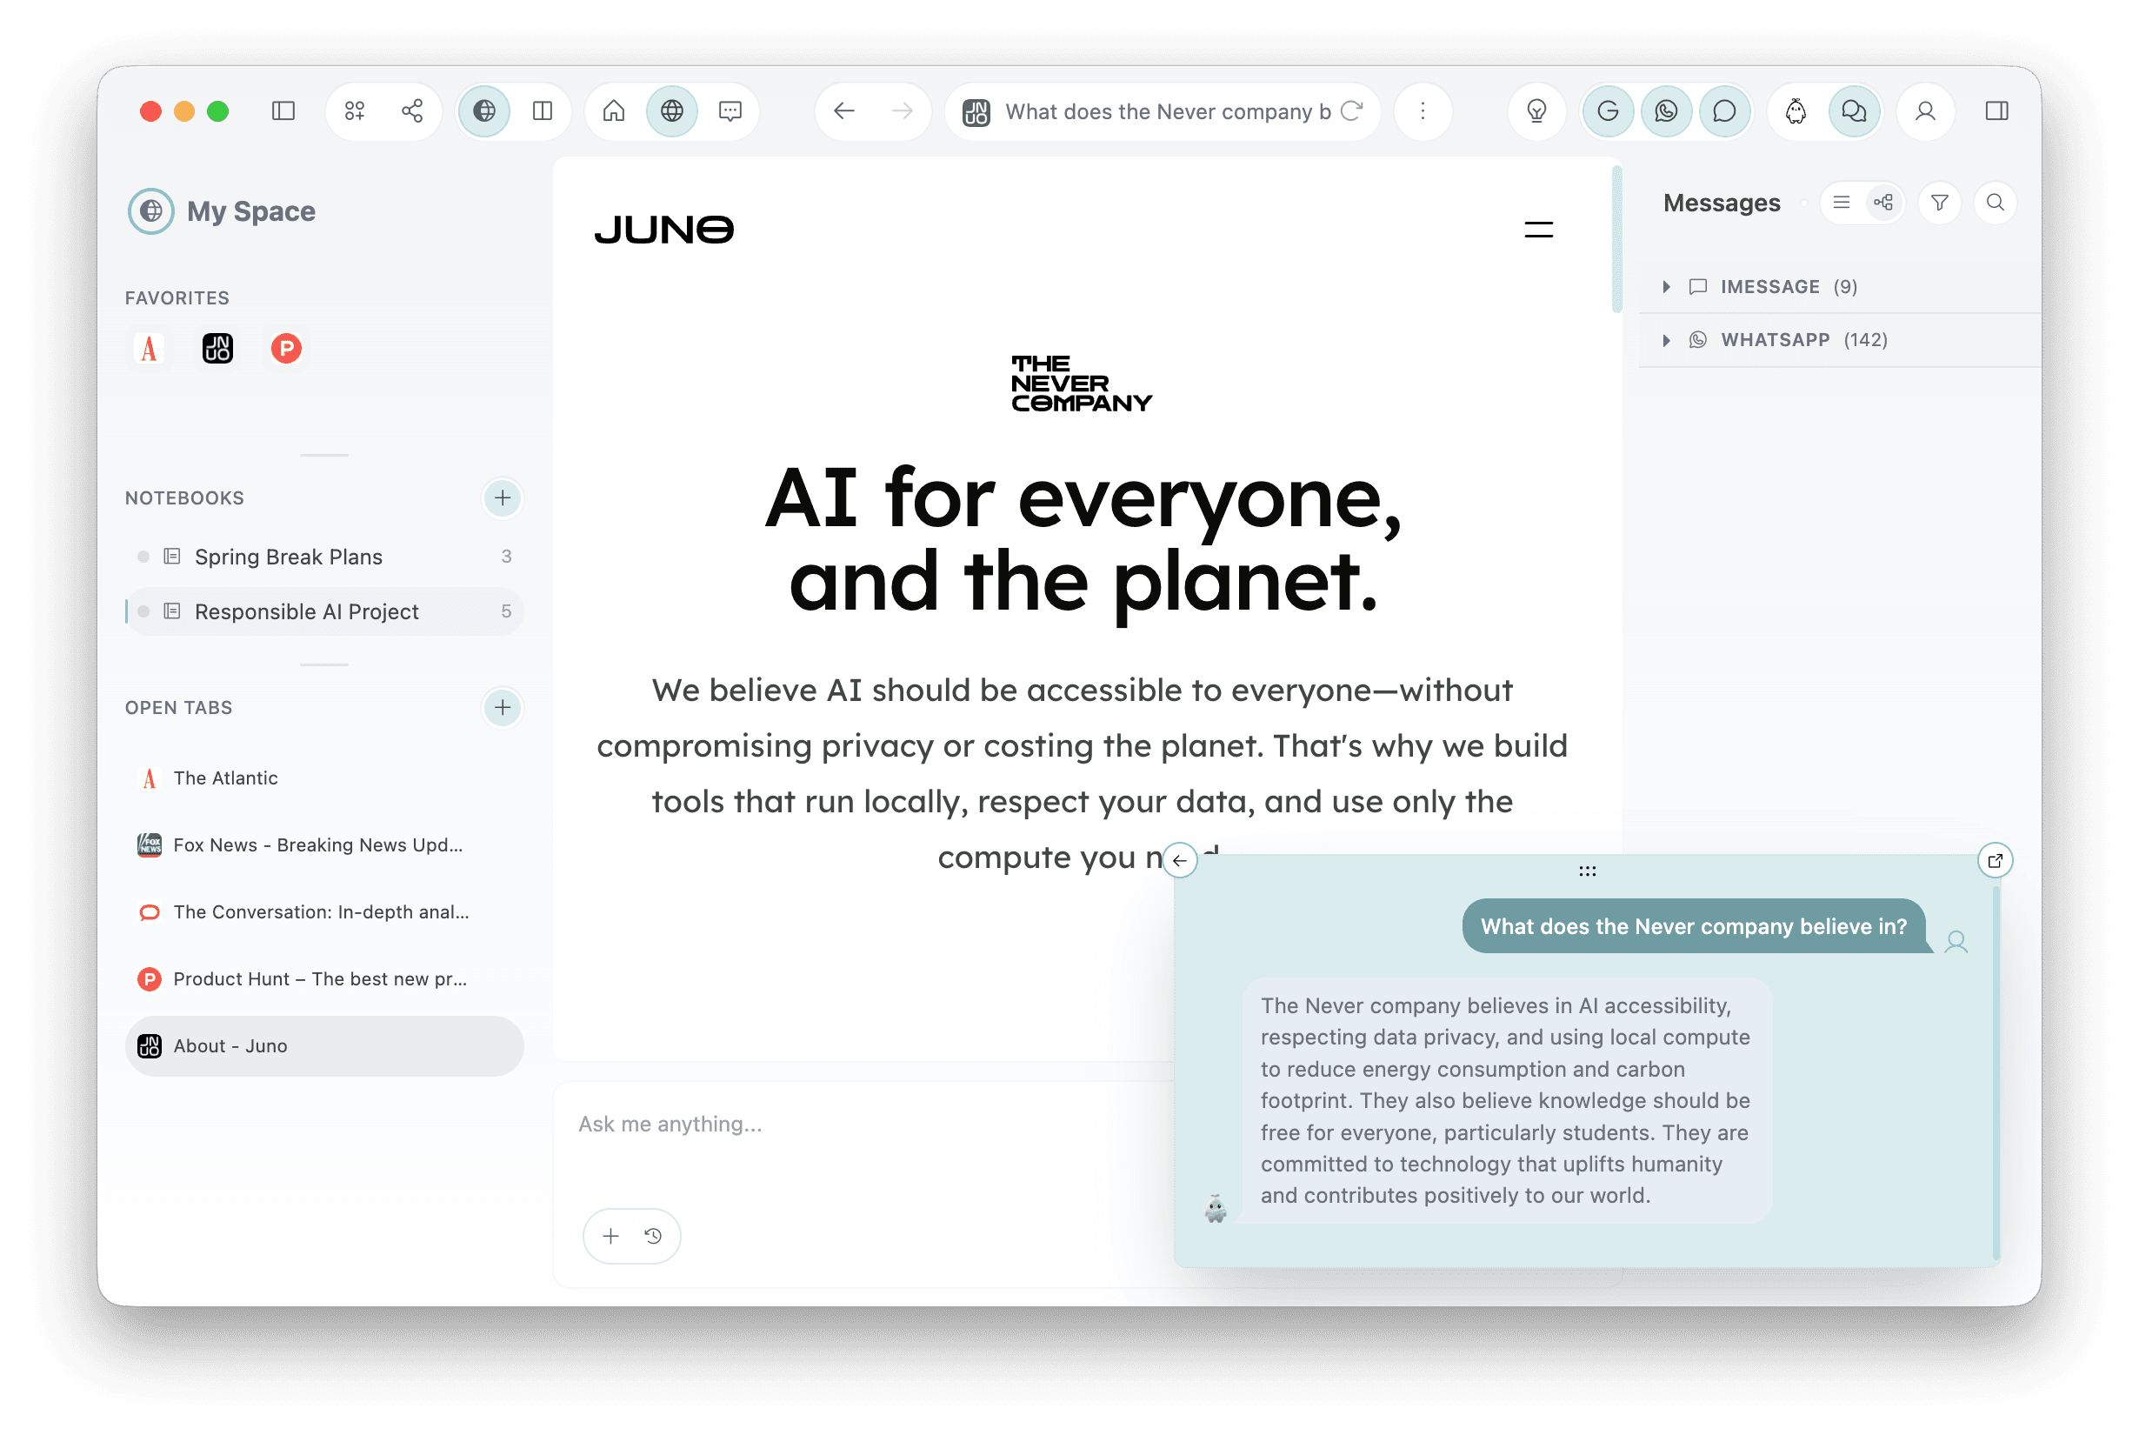Viewport: 2139px width, 1435px height.
Task: Select The Atlantic favorite icon
Action: (150, 349)
